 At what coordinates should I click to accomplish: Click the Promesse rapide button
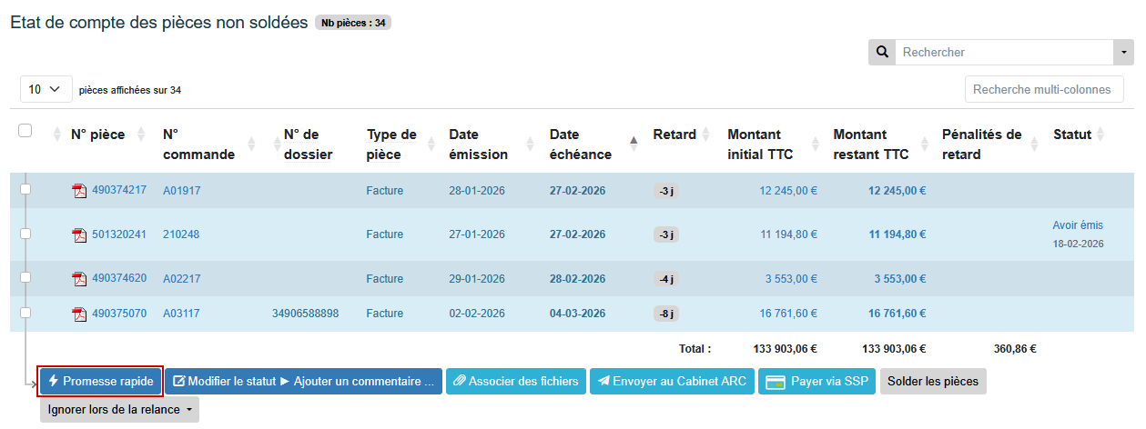coord(100,382)
